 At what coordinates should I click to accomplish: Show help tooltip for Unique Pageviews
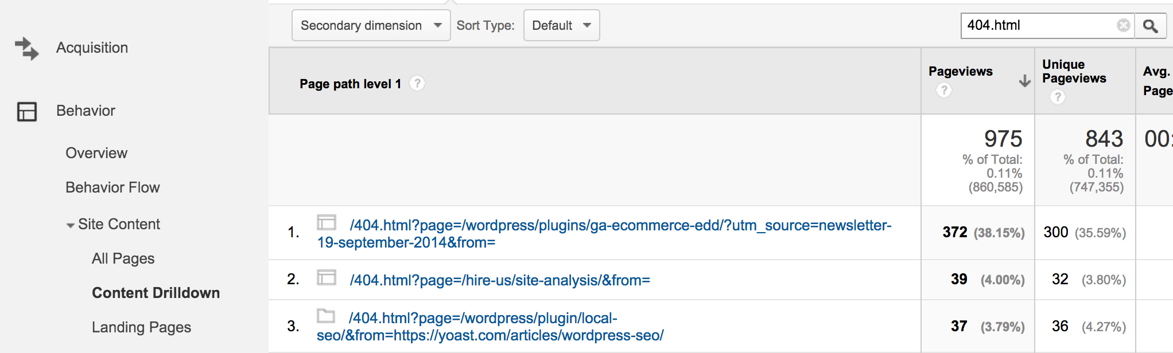1057,97
